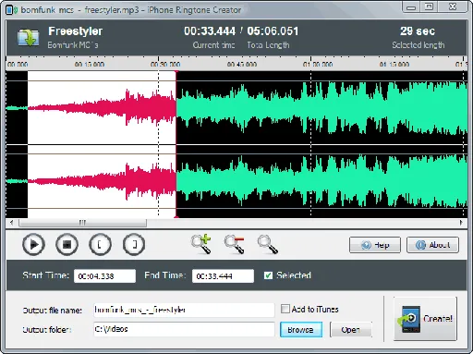Image resolution: width=473 pixels, height=354 pixels.
Task: Click the 00:15.000 timeline ruler mark
Action: 90,64
